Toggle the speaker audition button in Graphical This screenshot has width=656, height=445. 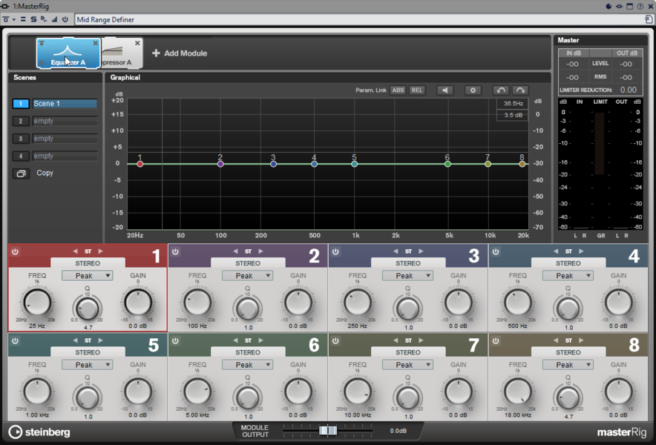pos(445,90)
